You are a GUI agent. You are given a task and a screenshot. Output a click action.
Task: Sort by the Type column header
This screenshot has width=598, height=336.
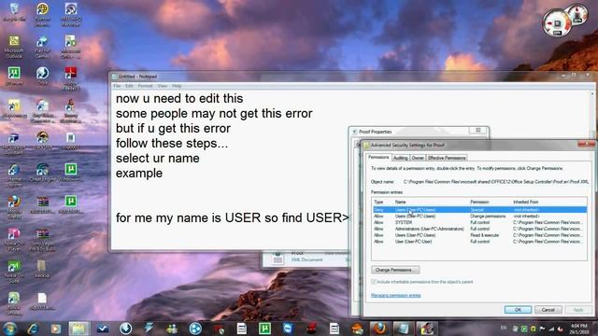pos(382,202)
